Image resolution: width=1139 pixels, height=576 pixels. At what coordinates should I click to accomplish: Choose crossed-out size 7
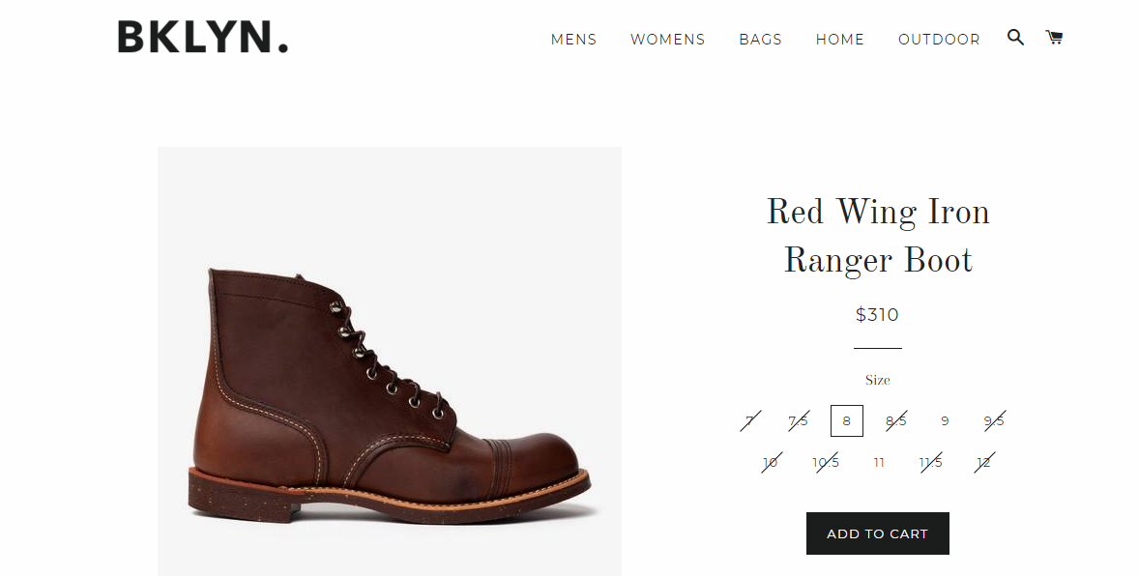click(749, 420)
